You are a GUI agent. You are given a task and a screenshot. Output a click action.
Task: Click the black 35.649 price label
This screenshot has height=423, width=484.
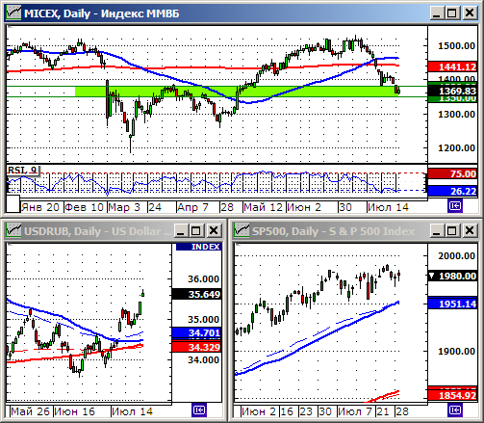197,294
